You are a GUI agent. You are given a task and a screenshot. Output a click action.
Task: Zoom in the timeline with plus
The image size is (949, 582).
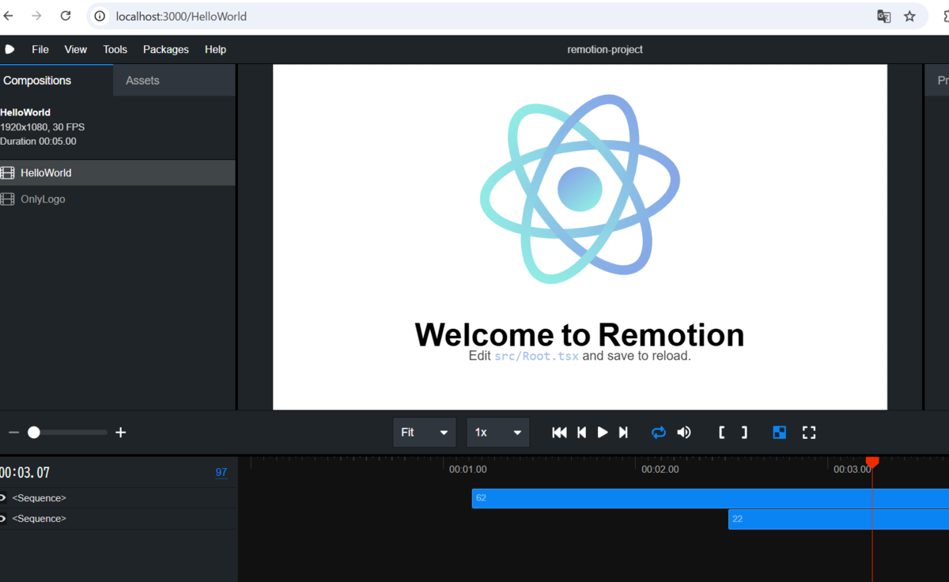[120, 433]
